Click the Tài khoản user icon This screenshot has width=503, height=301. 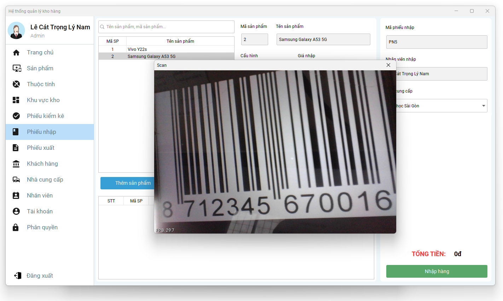(x=16, y=211)
